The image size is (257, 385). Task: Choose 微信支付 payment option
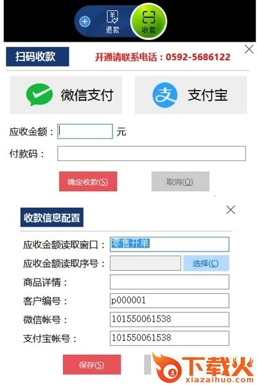[x=66, y=95]
